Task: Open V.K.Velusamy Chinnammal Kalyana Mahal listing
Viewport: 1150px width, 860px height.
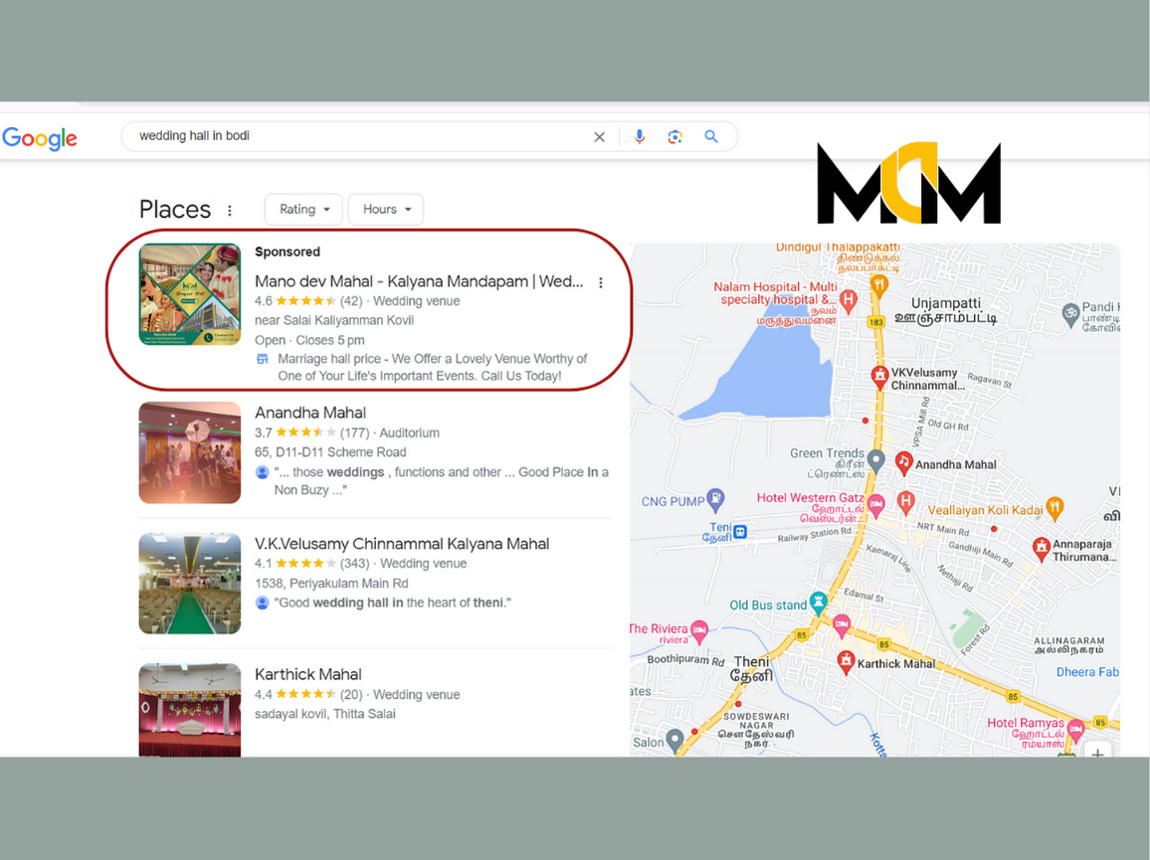Action: pyautogui.click(x=402, y=544)
